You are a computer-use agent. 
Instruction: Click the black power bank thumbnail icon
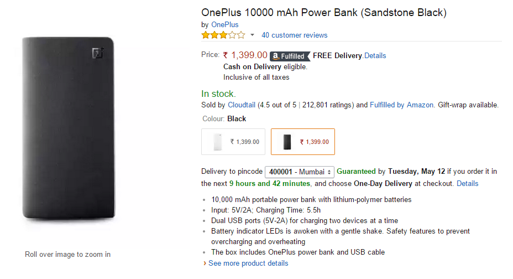point(287,142)
